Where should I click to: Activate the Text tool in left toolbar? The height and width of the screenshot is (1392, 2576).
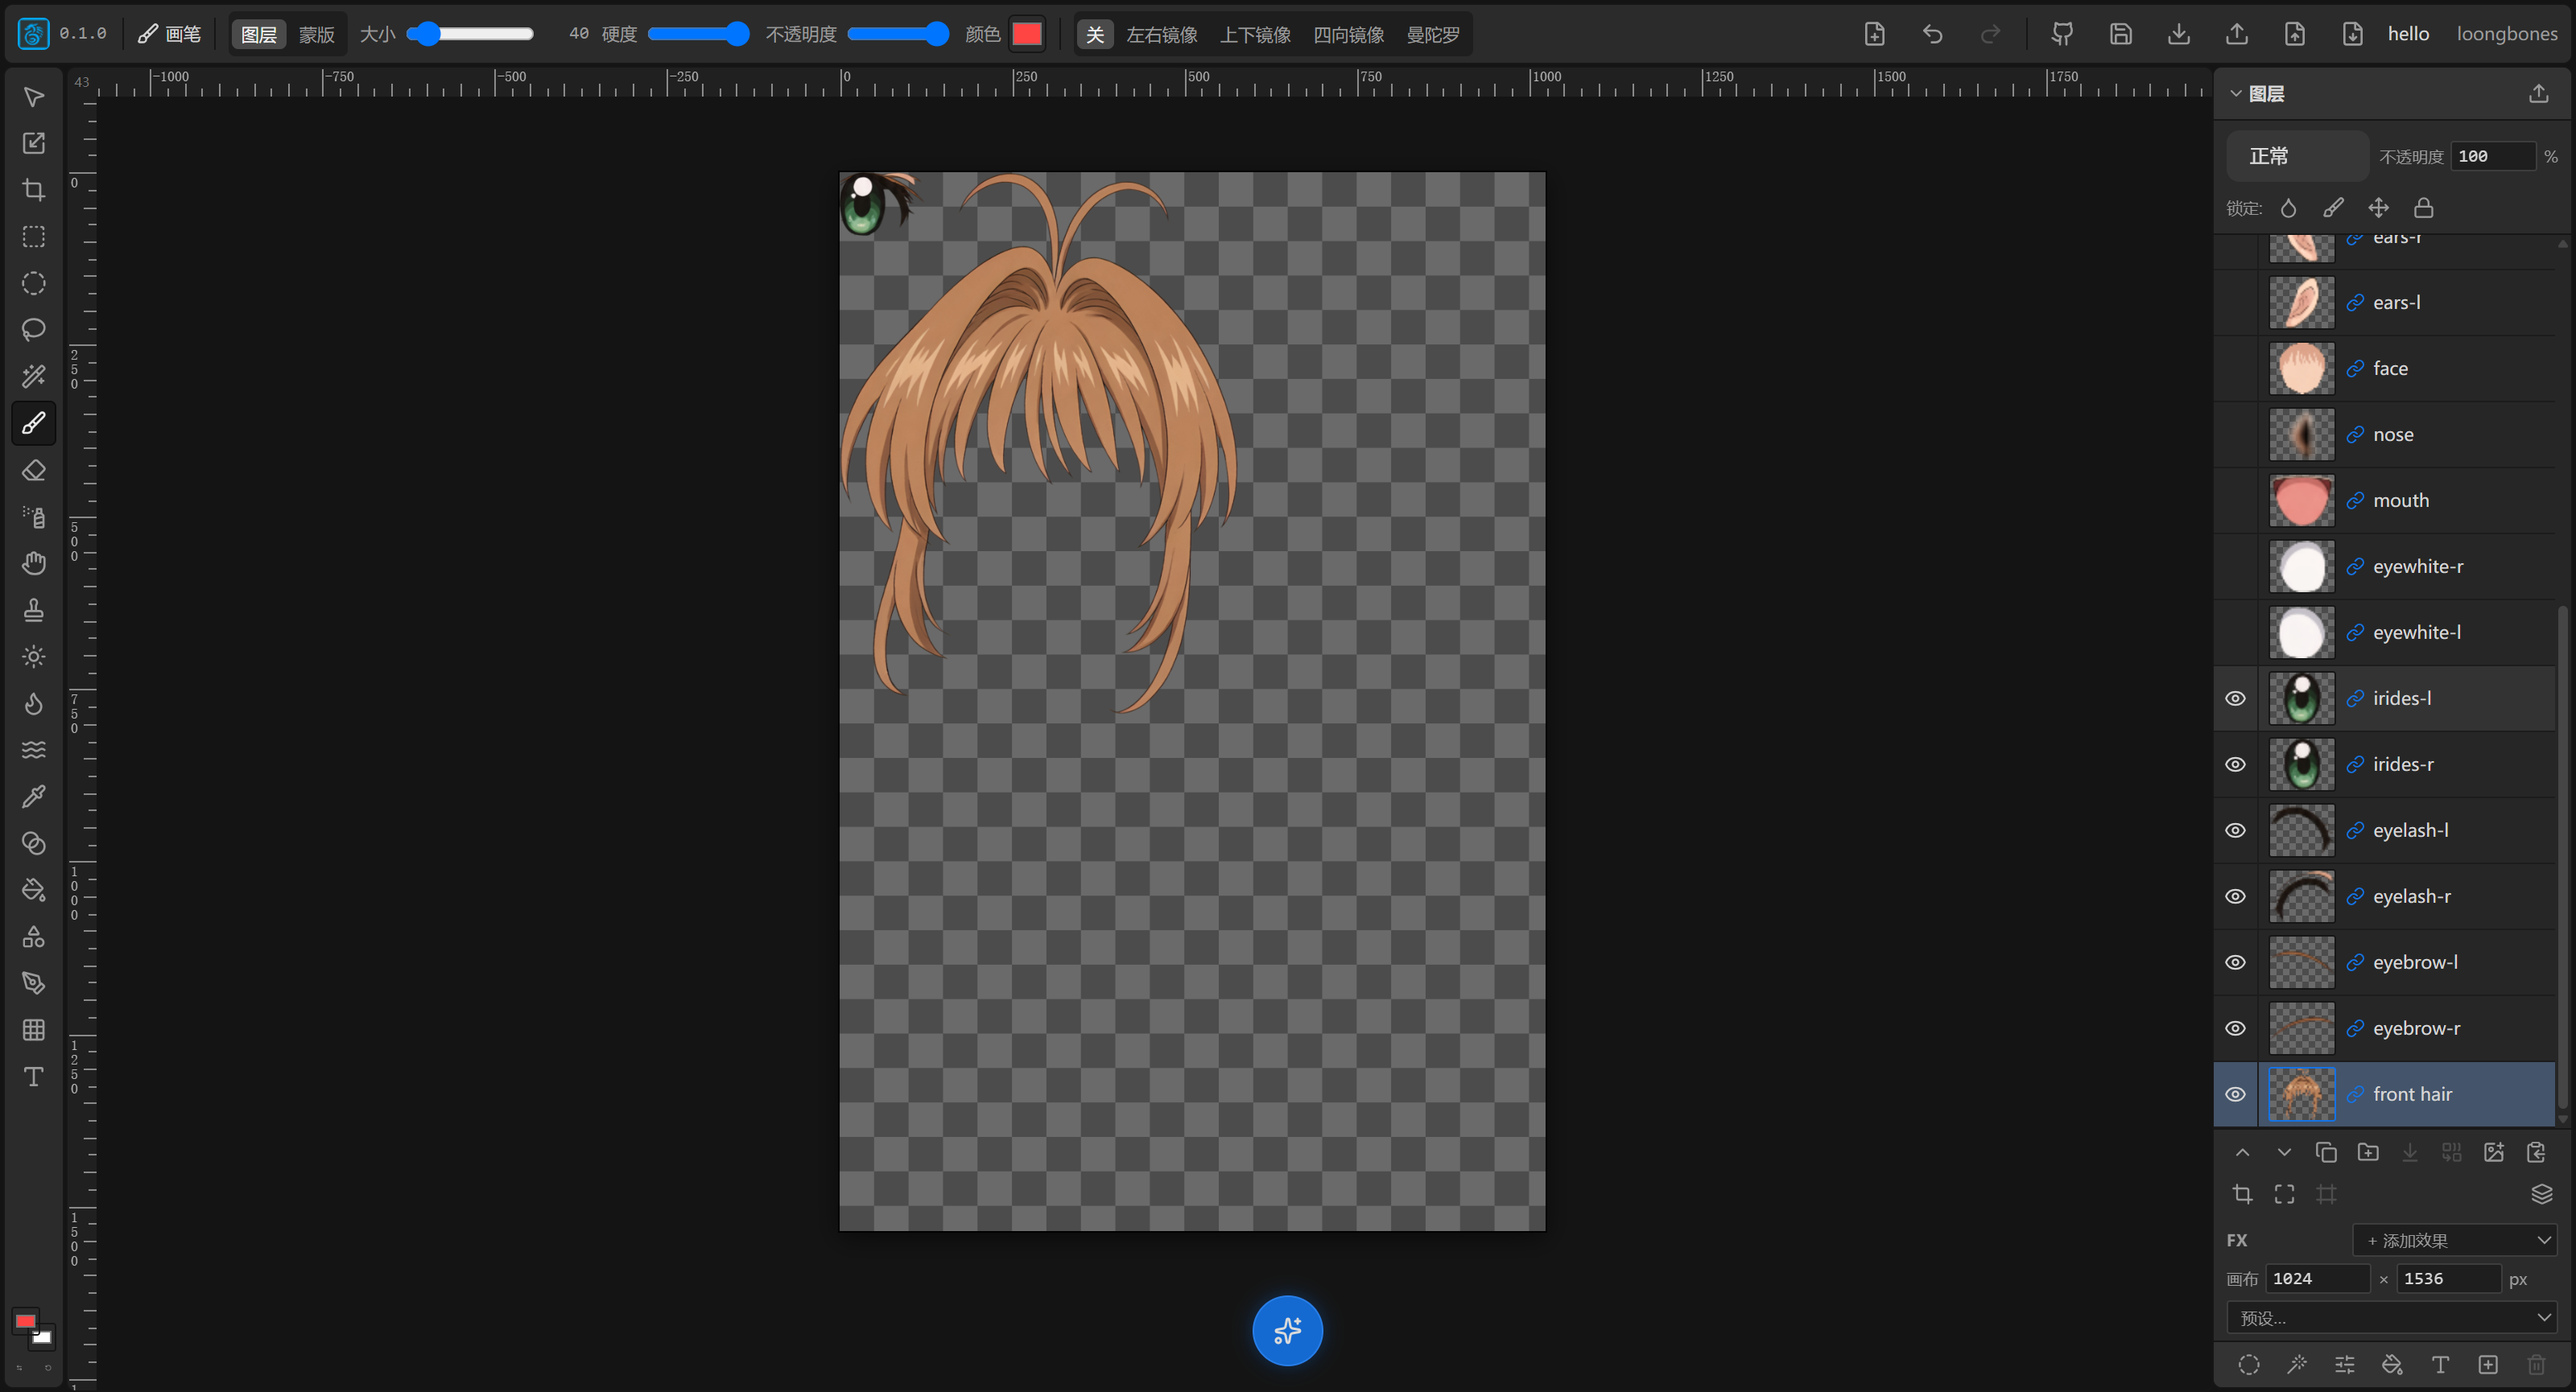[33, 1077]
